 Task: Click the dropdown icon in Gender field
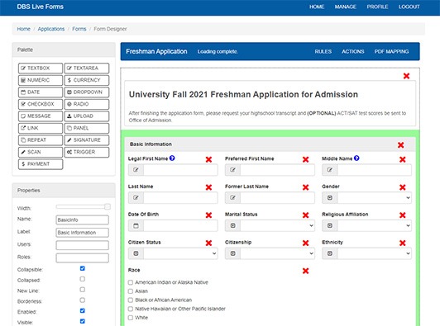coord(330,198)
